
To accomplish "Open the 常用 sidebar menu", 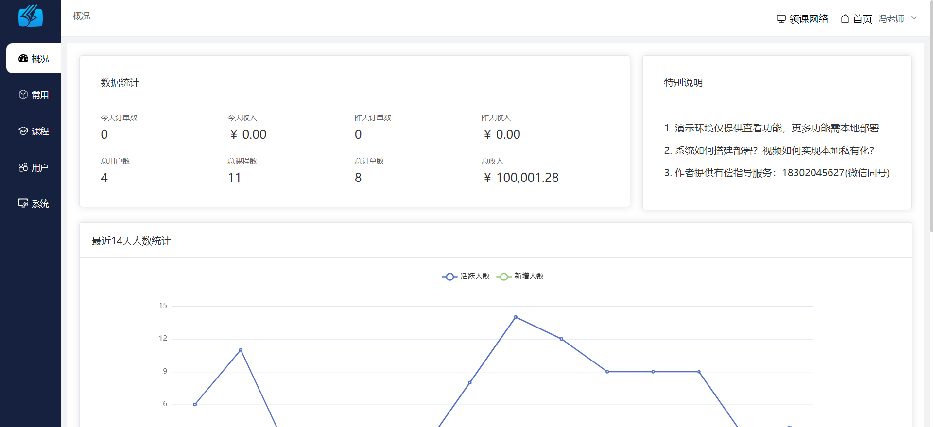I will click(34, 95).
